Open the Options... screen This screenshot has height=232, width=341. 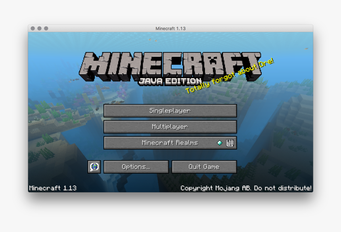pyautogui.click(x=136, y=167)
